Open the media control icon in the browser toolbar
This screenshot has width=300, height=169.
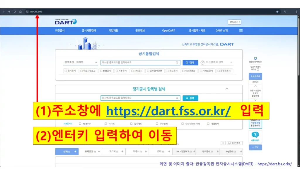pos(285,12)
